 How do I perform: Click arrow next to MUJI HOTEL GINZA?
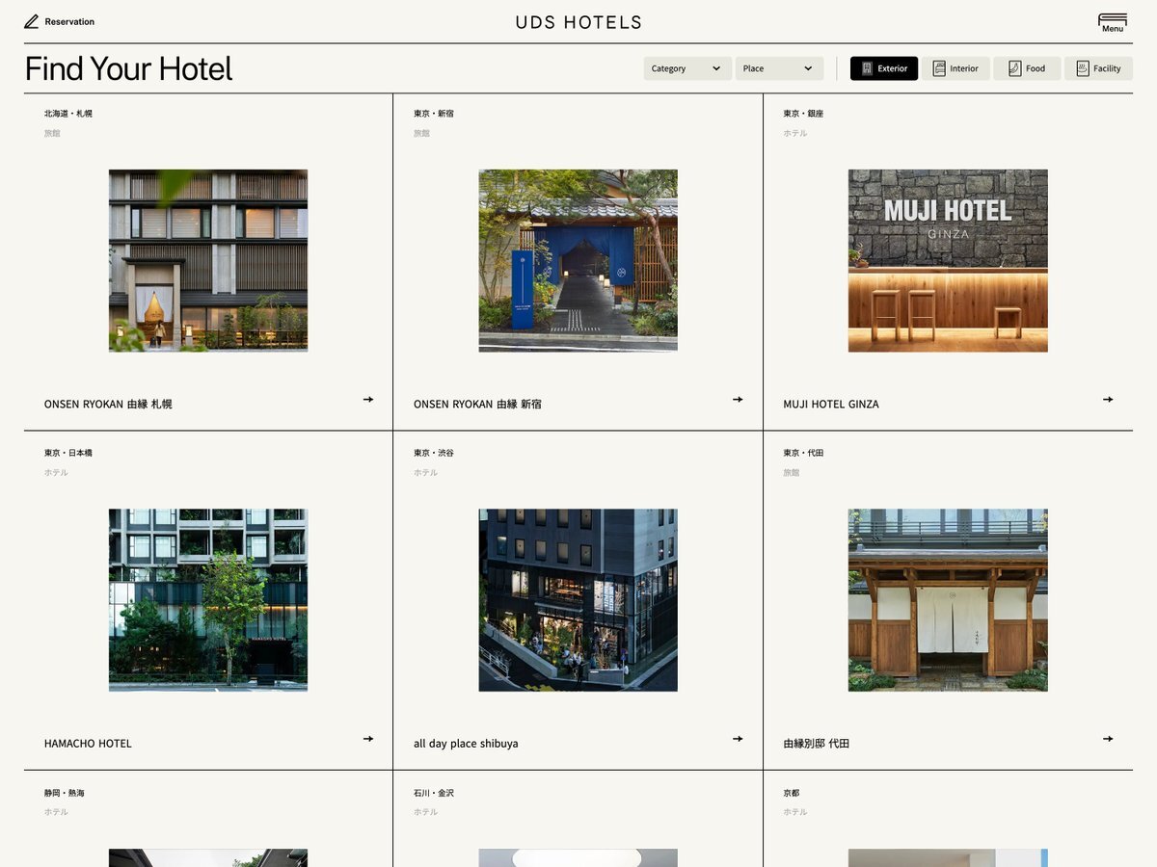[x=1108, y=399]
